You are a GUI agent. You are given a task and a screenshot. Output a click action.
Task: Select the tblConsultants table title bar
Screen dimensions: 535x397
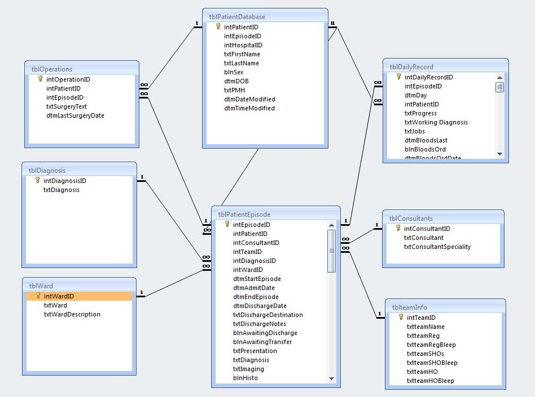click(443, 218)
